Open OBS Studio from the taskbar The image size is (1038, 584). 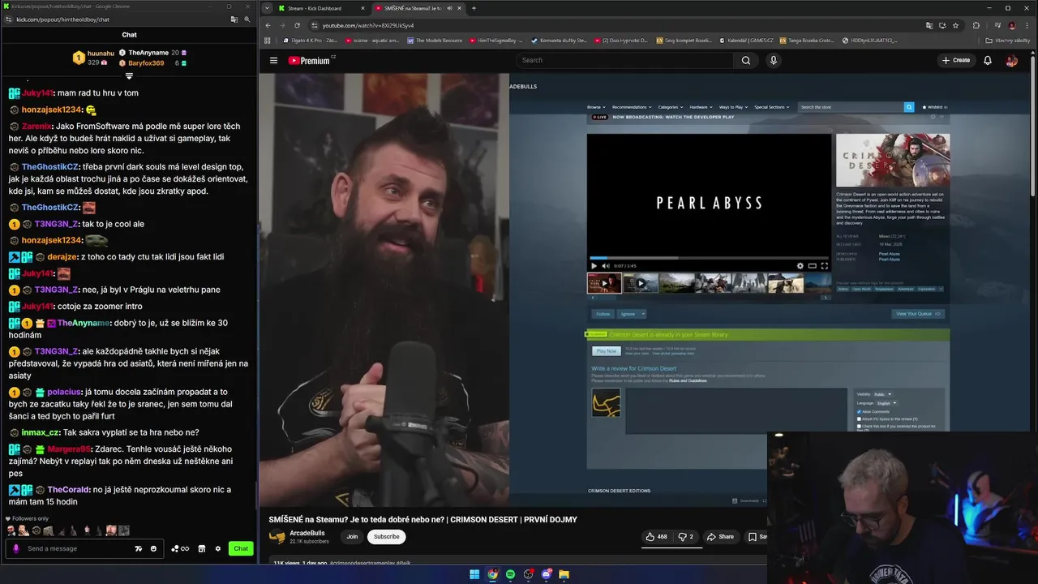(x=528, y=574)
